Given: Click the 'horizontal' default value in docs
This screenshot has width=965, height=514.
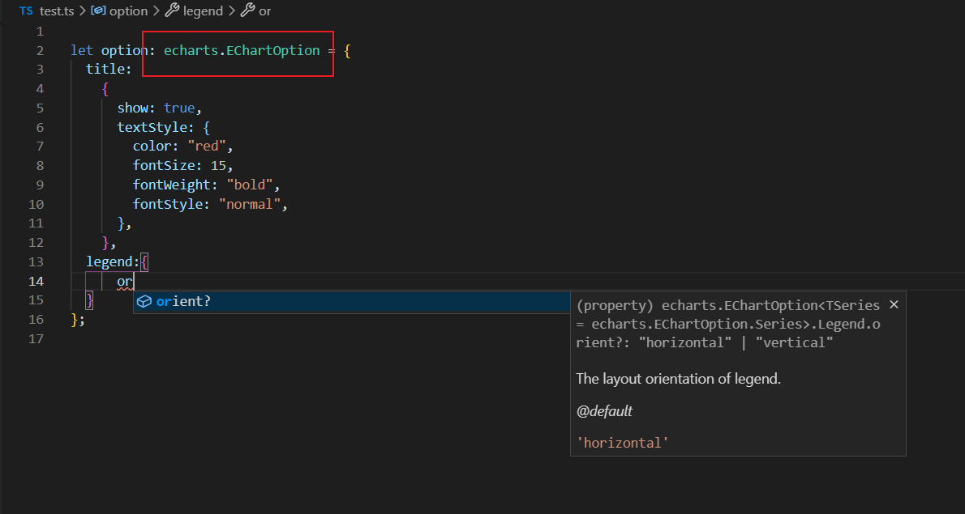Looking at the screenshot, I should [x=622, y=442].
